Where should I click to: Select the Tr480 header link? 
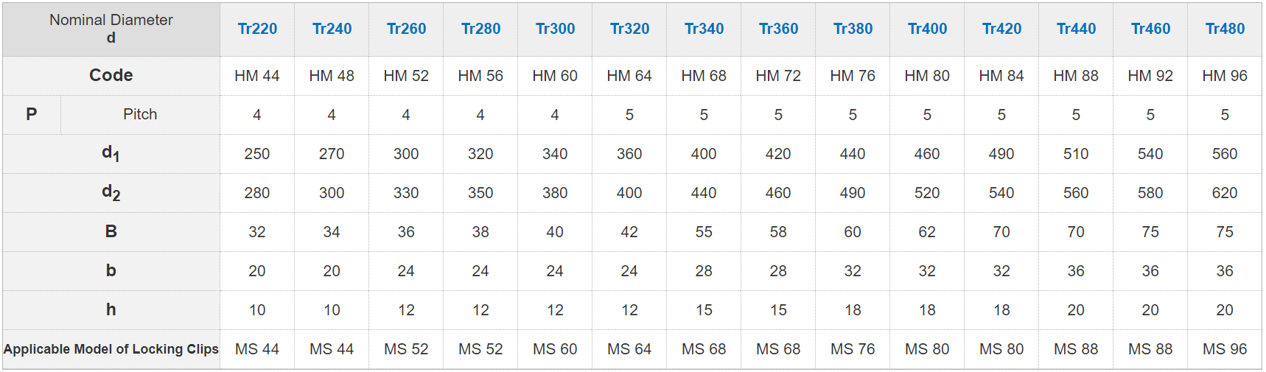pyautogui.click(x=1225, y=29)
